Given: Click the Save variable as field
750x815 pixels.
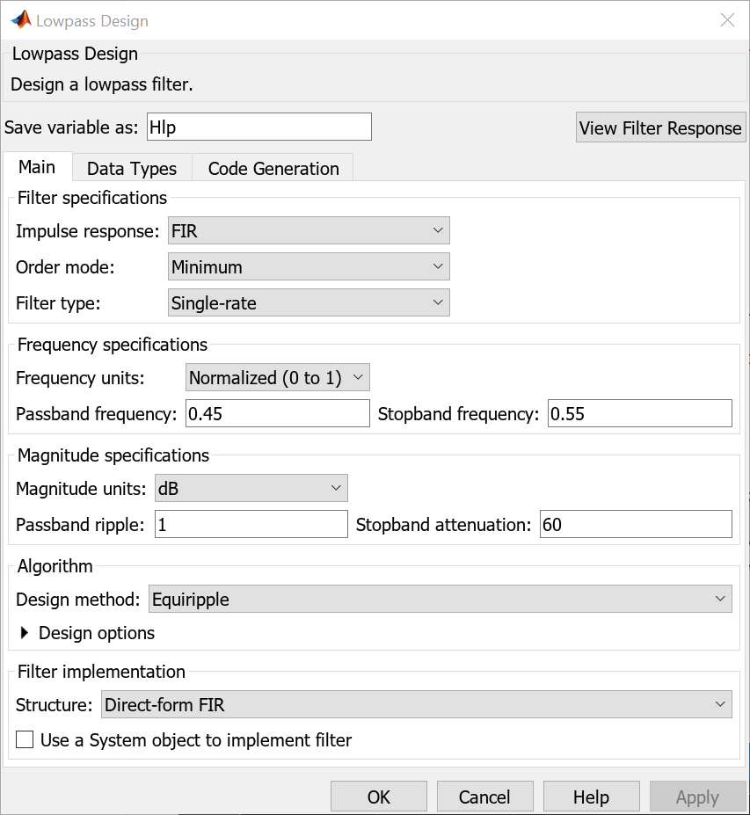Looking at the screenshot, I should coord(259,127).
